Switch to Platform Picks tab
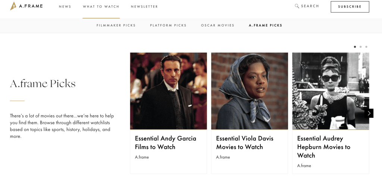This screenshot has width=382, height=183. 168,25
